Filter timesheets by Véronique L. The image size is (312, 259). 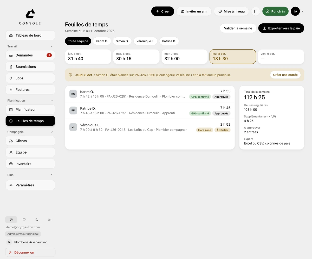[x=145, y=41]
